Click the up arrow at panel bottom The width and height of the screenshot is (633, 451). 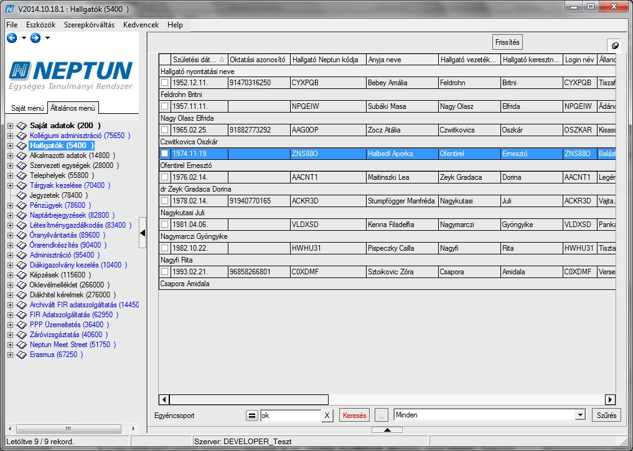387,430
